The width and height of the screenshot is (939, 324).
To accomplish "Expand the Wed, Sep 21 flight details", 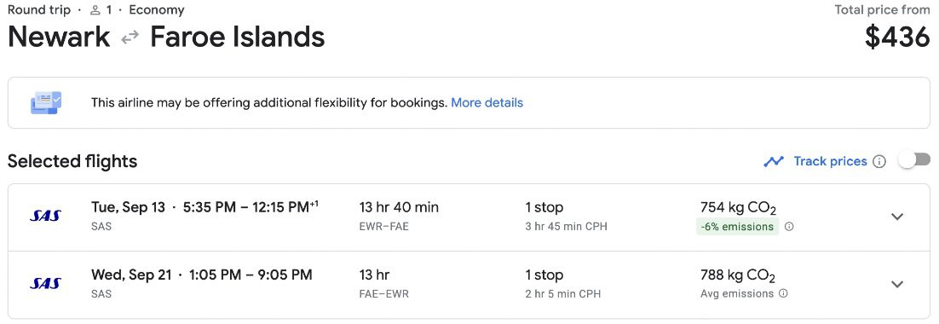I will tap(897, 285).
